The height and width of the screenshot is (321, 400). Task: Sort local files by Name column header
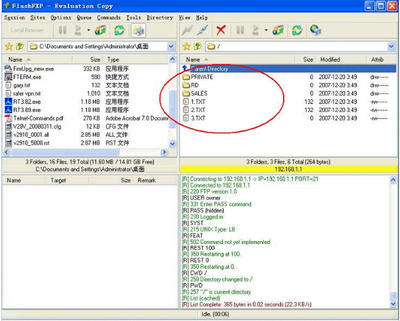point(38,59)
